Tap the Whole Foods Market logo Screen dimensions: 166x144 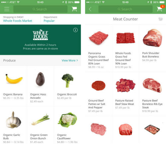(41, 35)
